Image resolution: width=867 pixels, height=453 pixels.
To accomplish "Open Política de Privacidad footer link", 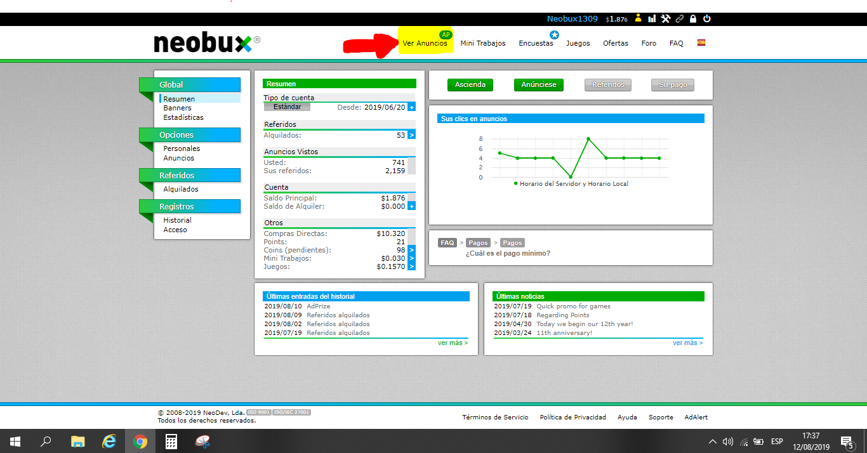I will (573, 417).
